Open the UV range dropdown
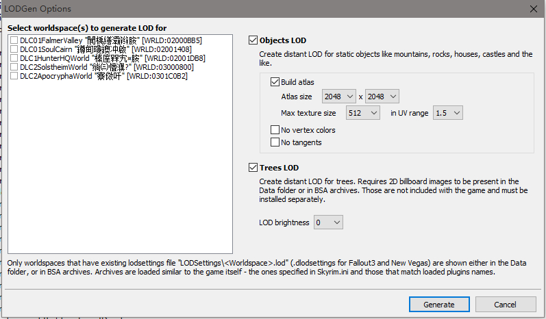 coord(448,113)
